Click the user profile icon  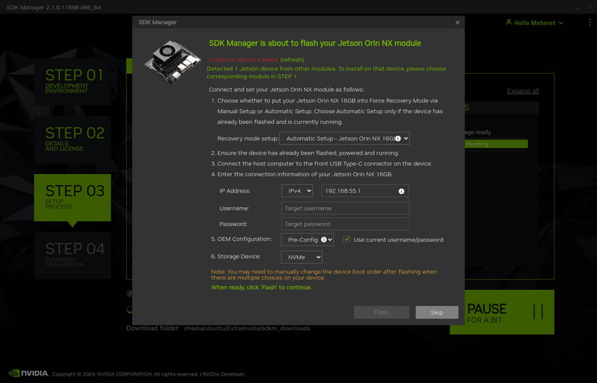(508, 23)
